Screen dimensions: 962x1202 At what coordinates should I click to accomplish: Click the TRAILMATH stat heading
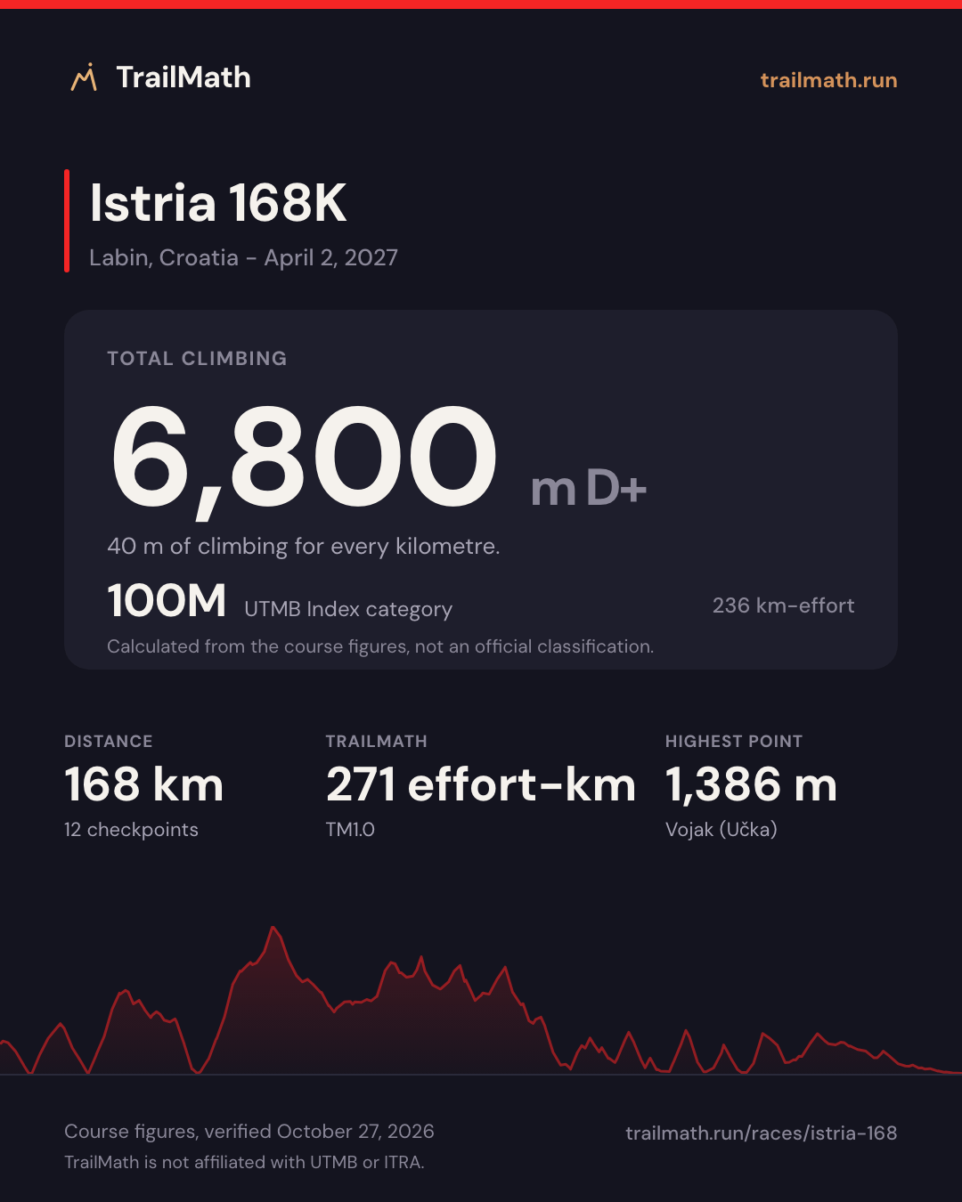(376, 741)
